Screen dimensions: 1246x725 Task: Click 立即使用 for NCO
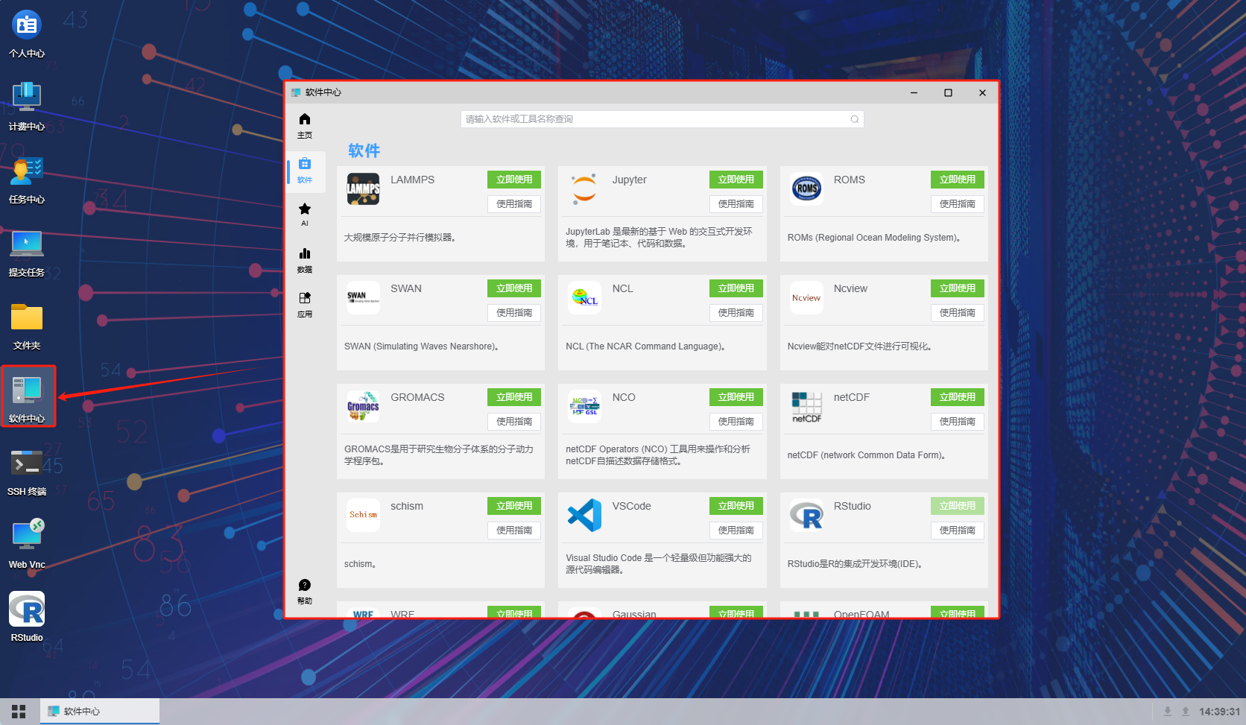point(736,397)
